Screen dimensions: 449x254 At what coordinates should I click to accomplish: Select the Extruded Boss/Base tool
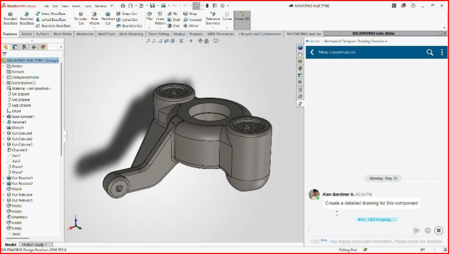pyautogui.click(x=11, y=18)
